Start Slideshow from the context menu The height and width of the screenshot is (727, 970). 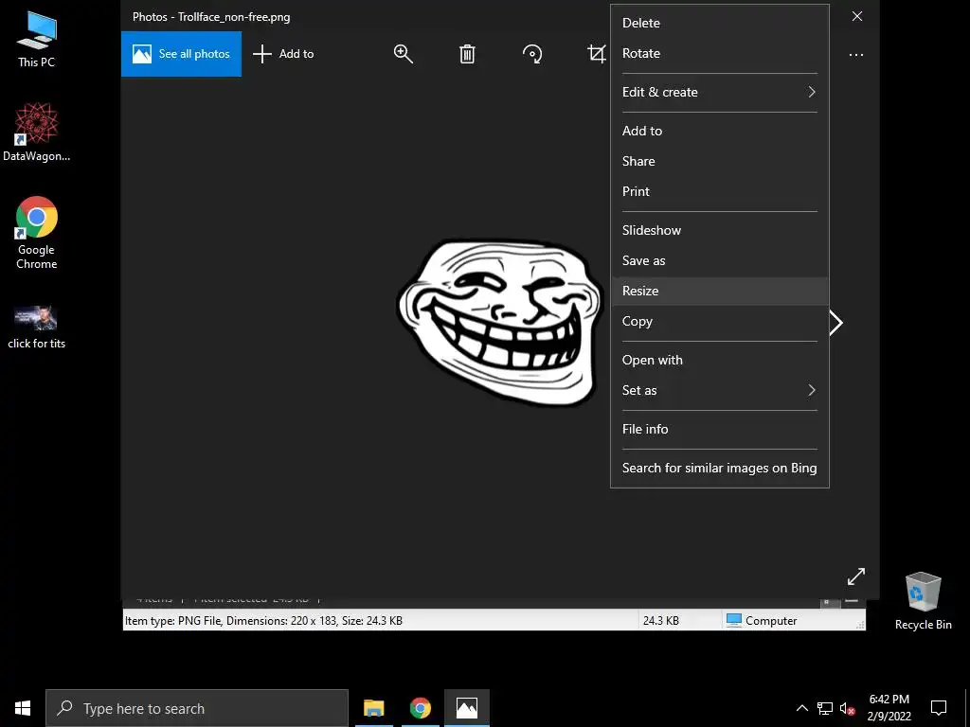click(x=720, y=230)
